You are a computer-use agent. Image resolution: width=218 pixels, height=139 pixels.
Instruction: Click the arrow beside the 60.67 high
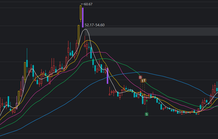(x=82, y=4)
